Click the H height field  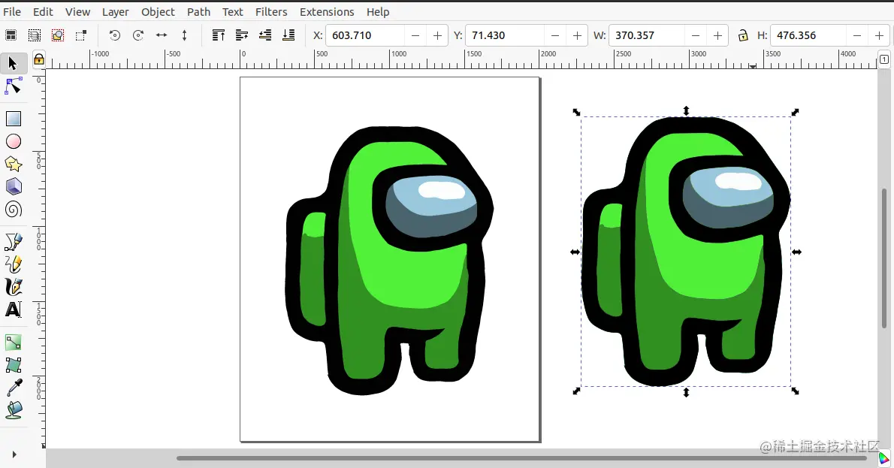[808, 35]
